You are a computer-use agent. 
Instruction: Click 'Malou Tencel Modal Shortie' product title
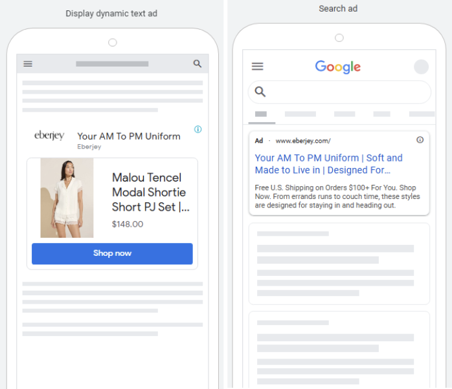point(151,192)
